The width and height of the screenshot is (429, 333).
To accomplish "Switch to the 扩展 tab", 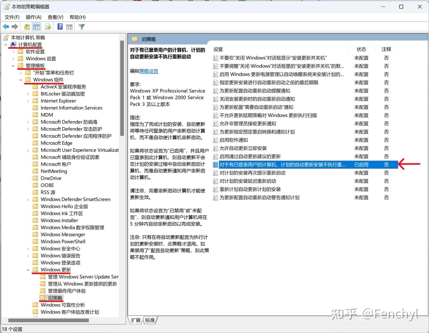I will (x=136, y=320).
